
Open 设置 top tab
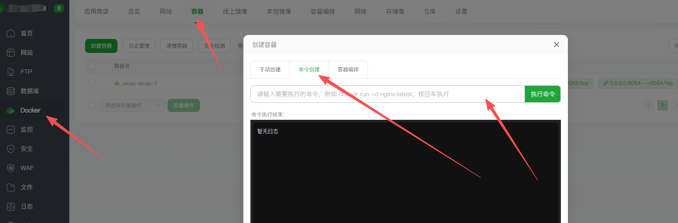coord(461,11)
